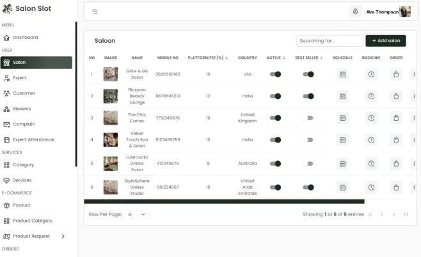Disable Active toggle for Luxe Locks Unisex Salon
421x257 pixels.
point(275,164)
